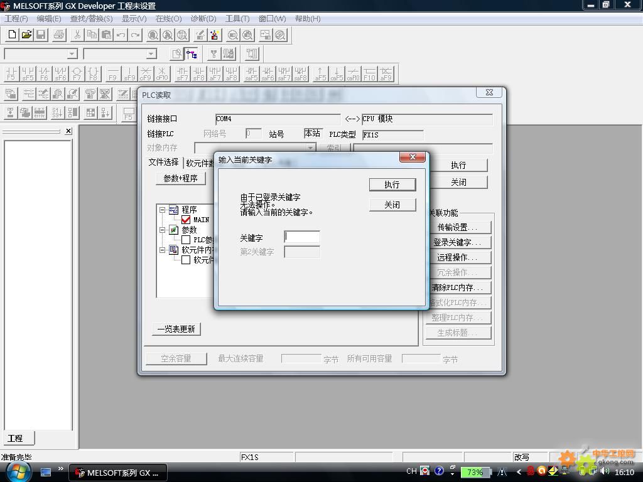
Task: Check the MAIN program checkbox
Action: (186, 220)
